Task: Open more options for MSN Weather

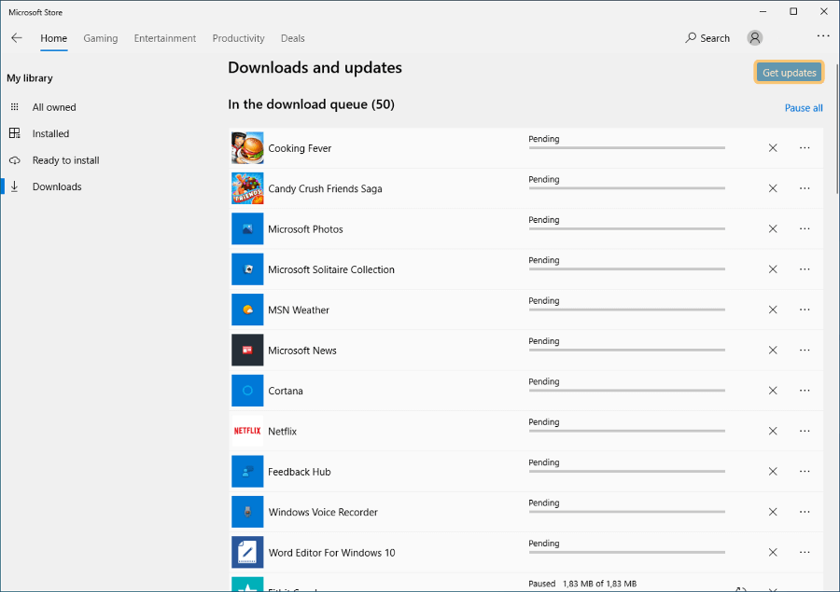Action: point(805,310)
